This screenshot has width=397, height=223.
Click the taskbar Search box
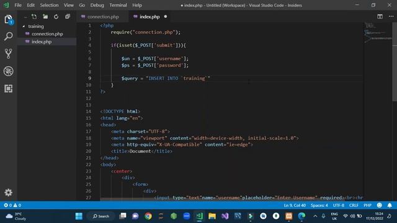101,216
